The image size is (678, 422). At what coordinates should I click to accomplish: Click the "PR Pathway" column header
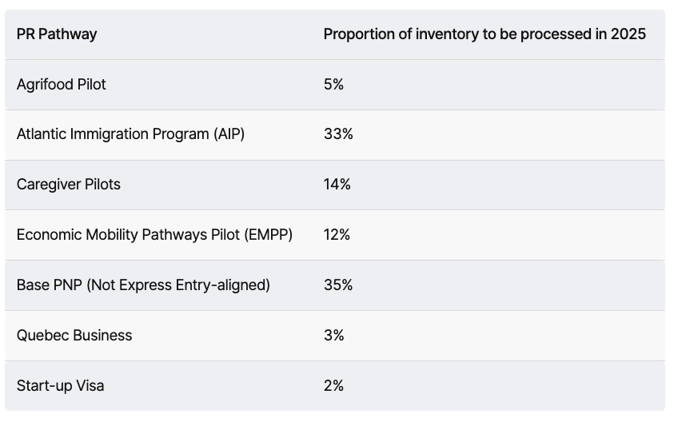[57, 34]
